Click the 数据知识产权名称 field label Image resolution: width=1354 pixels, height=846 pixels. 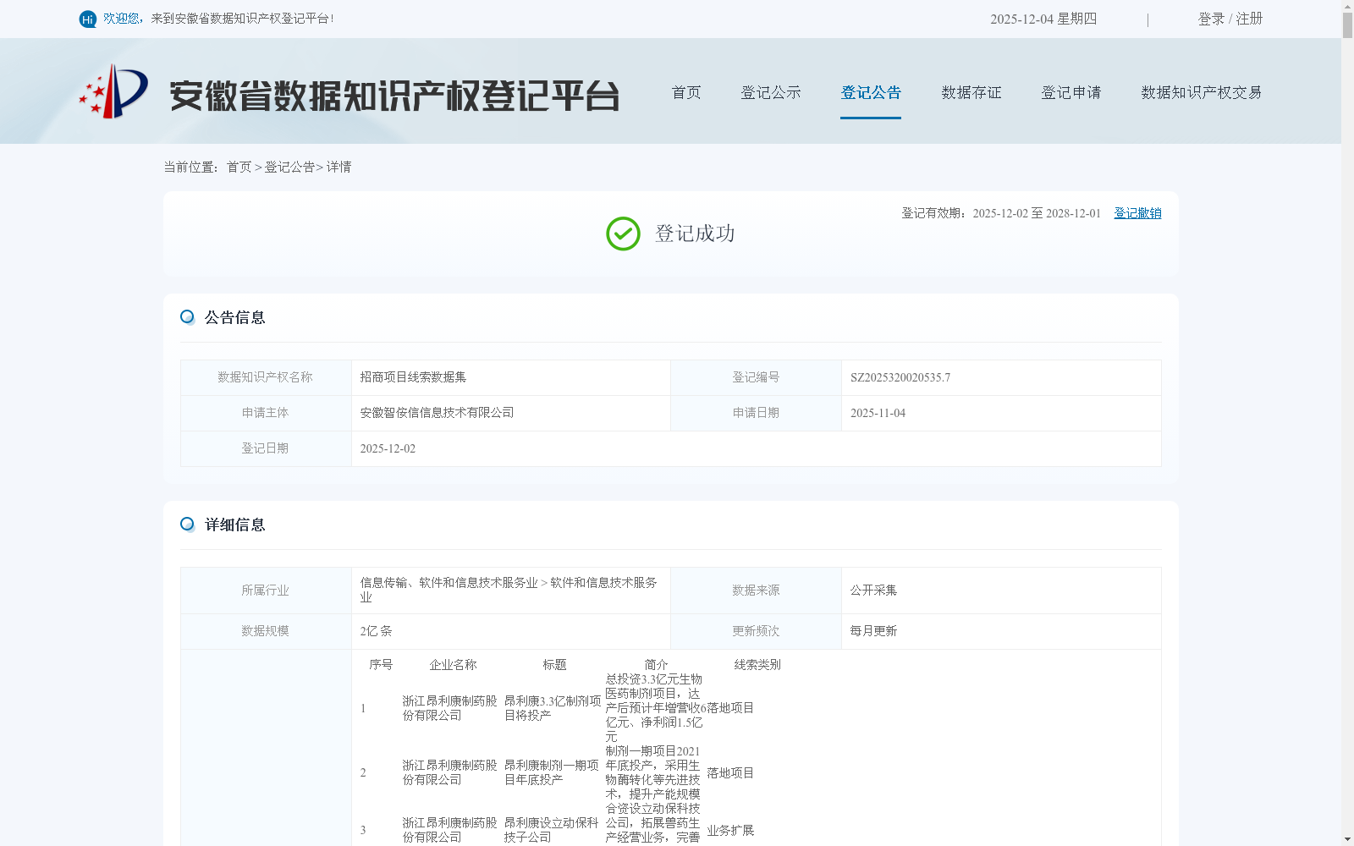tap(265, 377)
